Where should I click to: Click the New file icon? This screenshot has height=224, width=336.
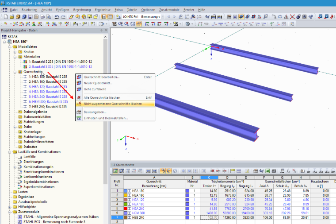(x=6, y=17)
